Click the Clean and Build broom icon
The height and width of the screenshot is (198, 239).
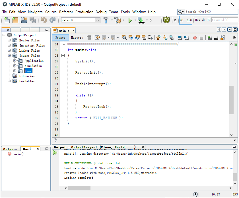(118, 20)
